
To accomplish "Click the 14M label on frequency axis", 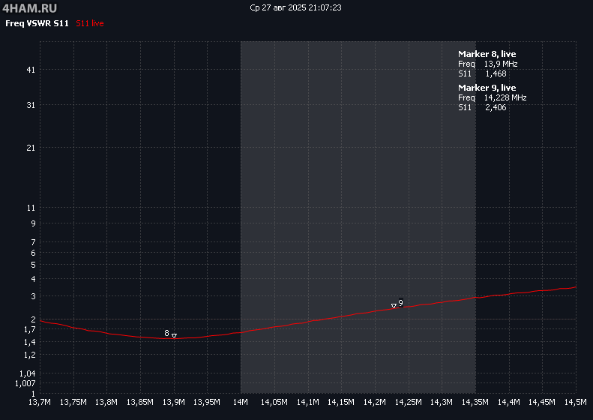I will 241,403.
